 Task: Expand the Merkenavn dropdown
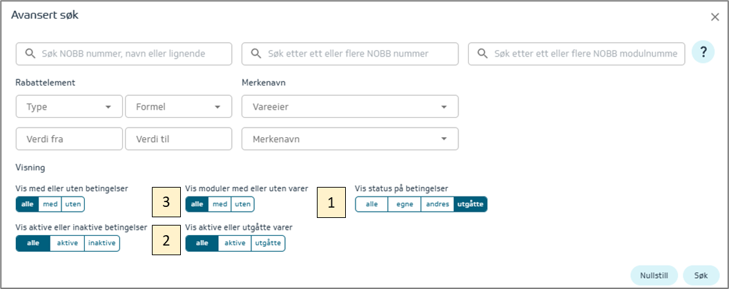pos(350,139)
